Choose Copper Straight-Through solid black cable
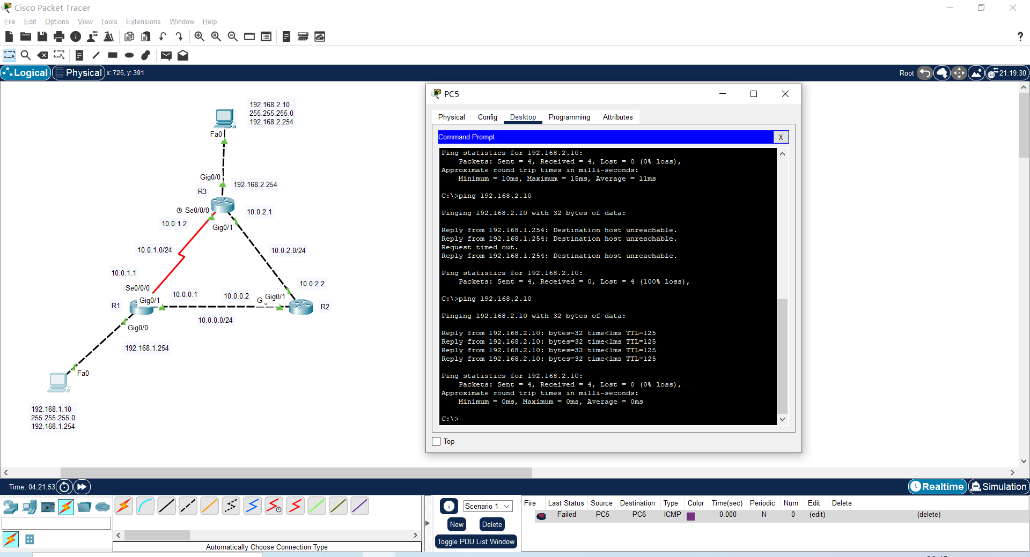Image resolution: width=1030 pixels, height=557 pixels. [167, 506]
